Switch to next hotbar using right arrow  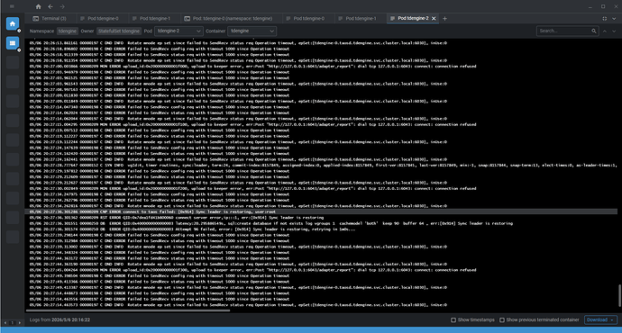(x=20, y=323)
